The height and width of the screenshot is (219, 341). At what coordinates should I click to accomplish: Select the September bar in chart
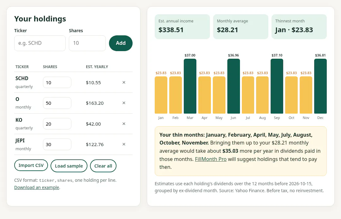coord(277,86)
